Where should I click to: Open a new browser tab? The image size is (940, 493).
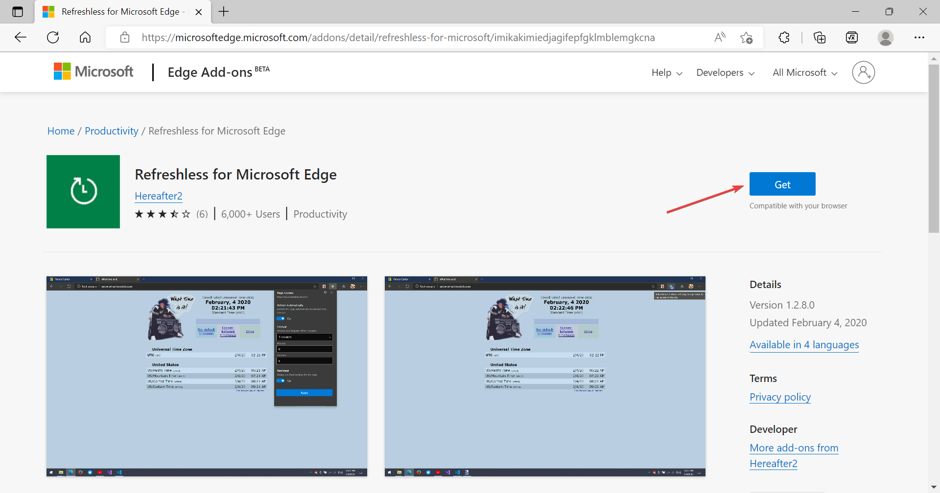(x=224, y=12)
